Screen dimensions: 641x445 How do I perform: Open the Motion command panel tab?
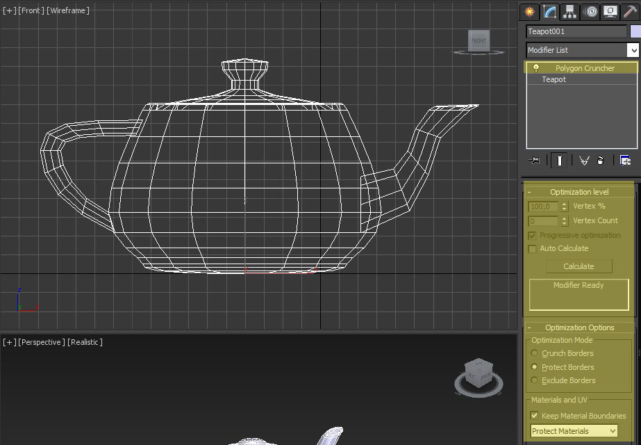[590, 11]
